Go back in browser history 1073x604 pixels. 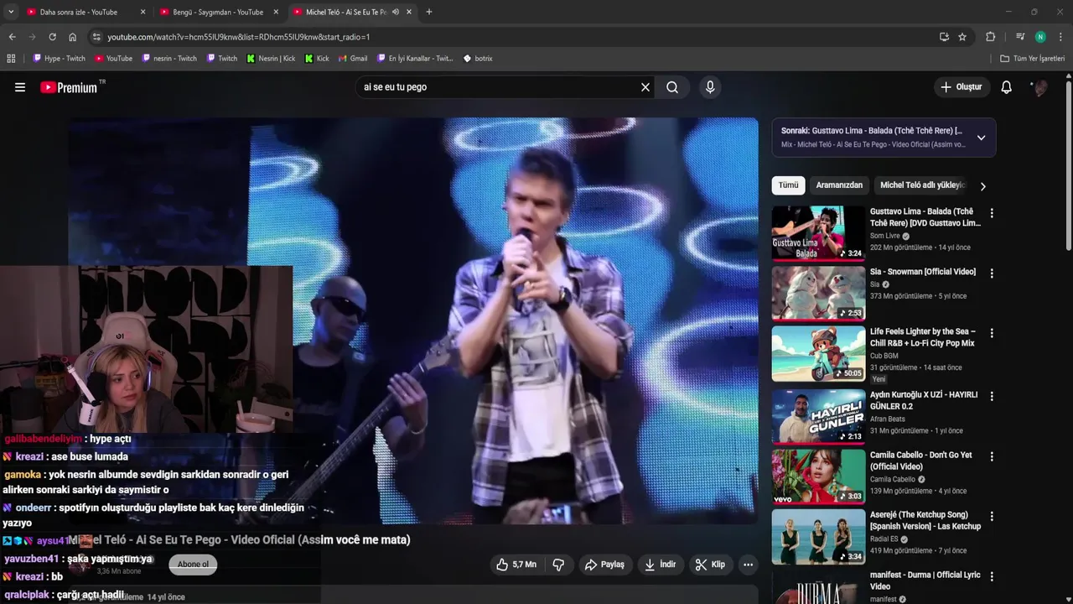click(x=12, y=37)
